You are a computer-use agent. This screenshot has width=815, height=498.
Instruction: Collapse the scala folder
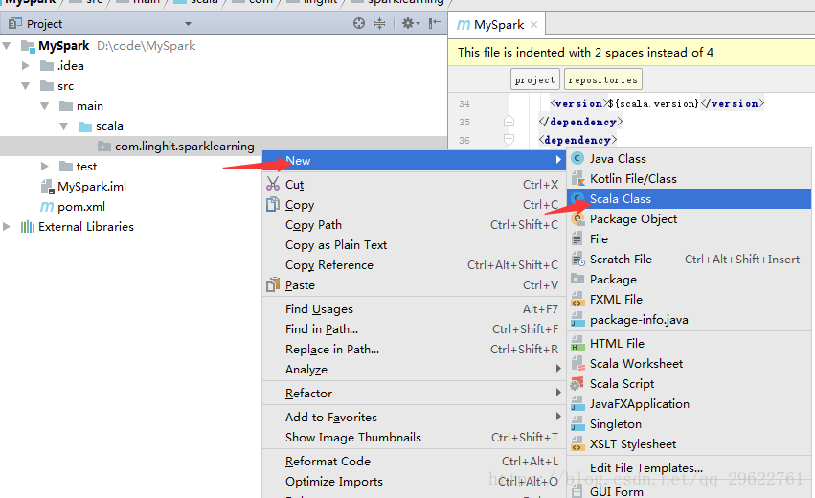click(64, 126)
